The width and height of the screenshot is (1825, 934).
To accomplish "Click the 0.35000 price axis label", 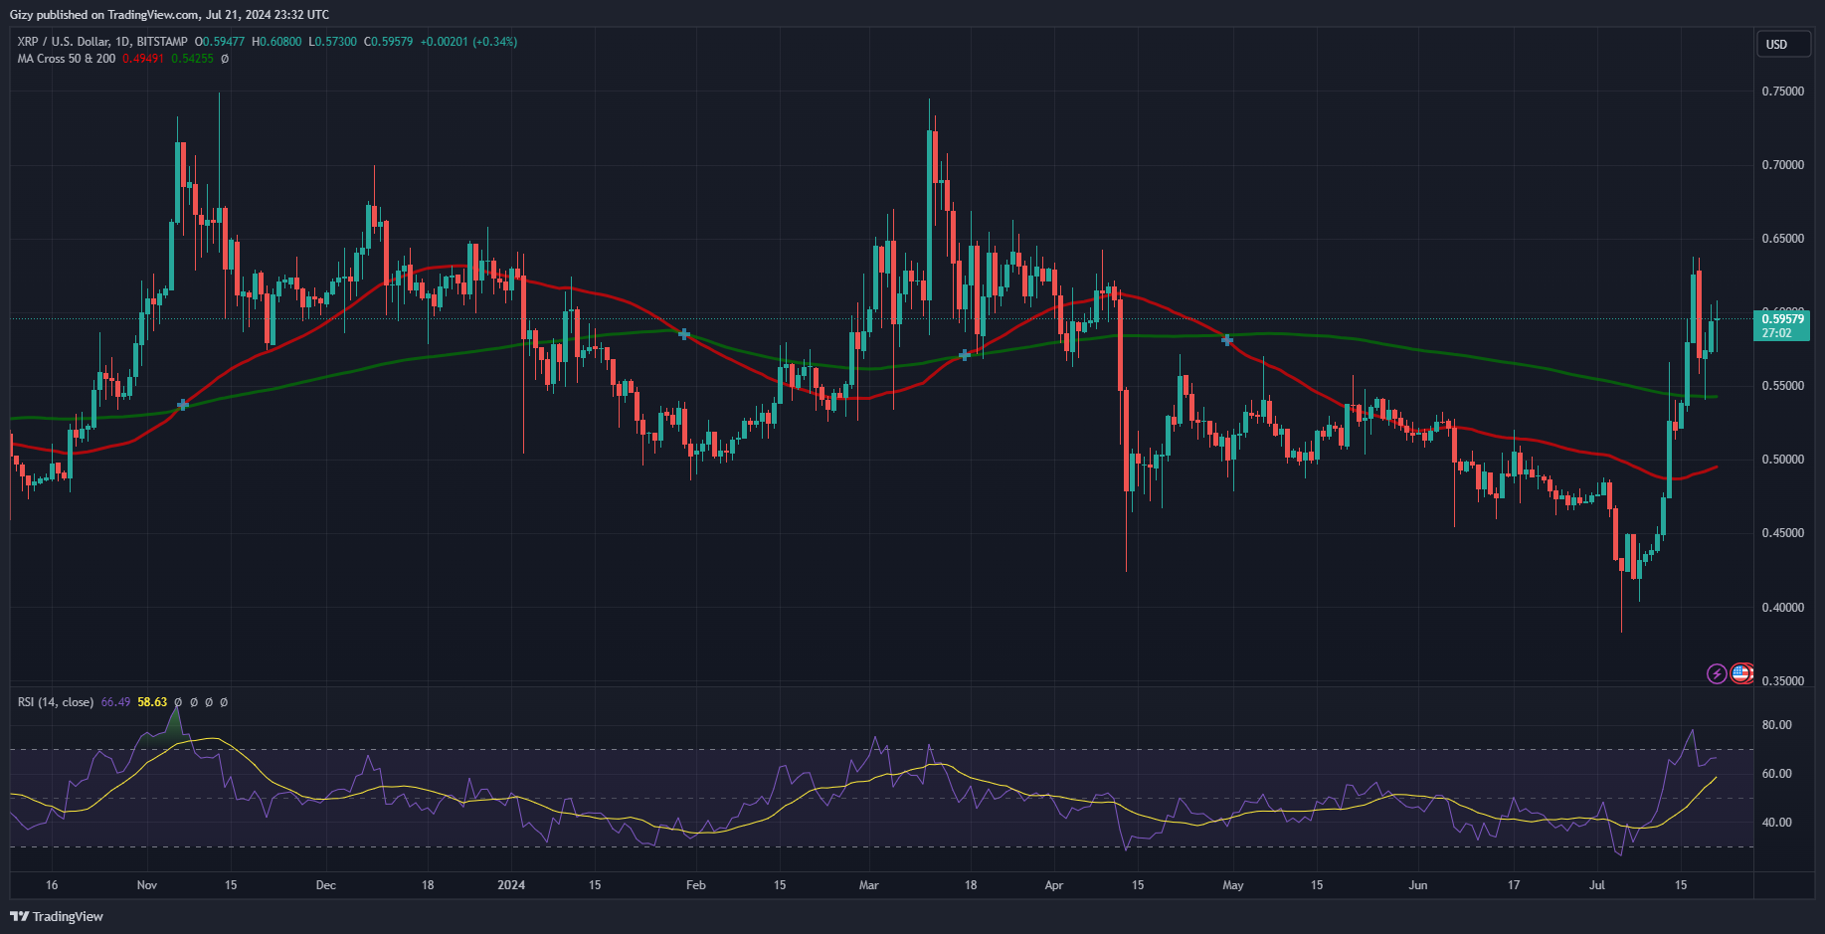I will point(1783,681).
